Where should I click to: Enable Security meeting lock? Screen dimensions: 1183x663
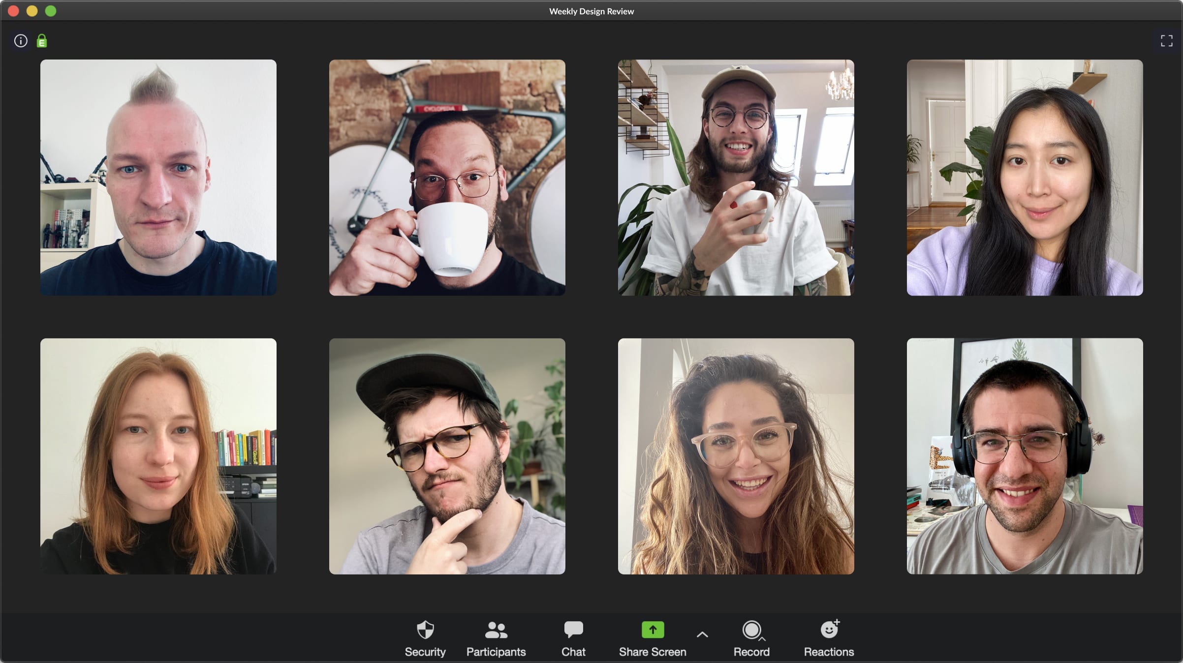tap(425, 636)
